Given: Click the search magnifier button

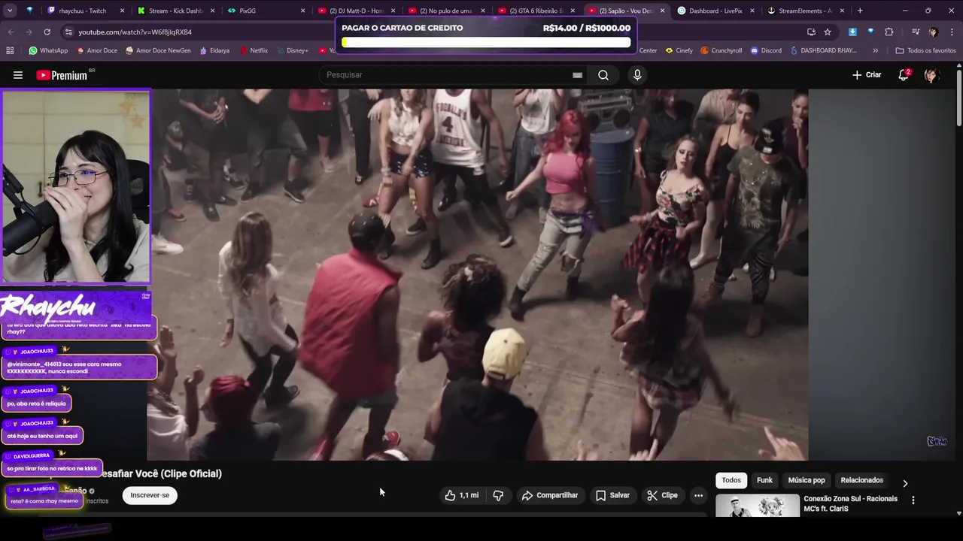Looking at the screenshot, I should (603, 75).
